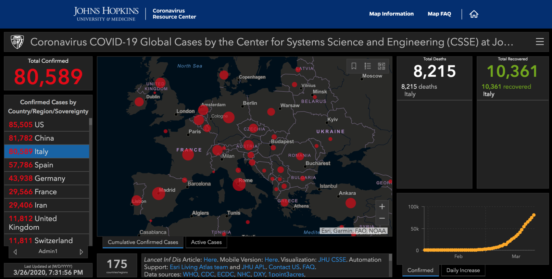The image size is (552, 279).
Task: Select highlighted Italy row in list
Action: [x=46, y=151]
